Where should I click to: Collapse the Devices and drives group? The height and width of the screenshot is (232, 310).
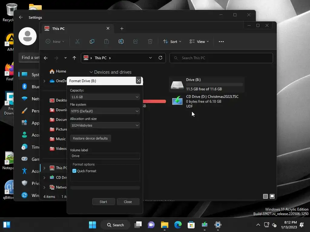91,72
